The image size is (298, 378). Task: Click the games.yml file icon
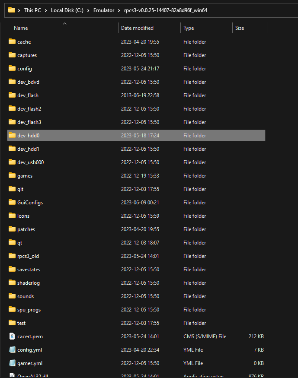[x=12, y=363]
